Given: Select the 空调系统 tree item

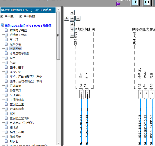Looking at the screenshot, I should pyautogui.click(x=15, y=49).
